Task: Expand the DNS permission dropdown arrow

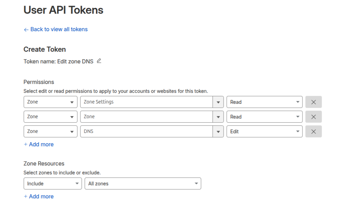Action: pyautogui.click(x=218, y=132)
